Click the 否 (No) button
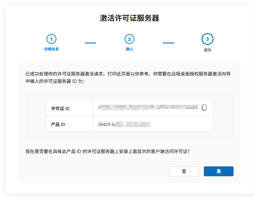Screen dimensions: 254x197 (x=184, y=171)
